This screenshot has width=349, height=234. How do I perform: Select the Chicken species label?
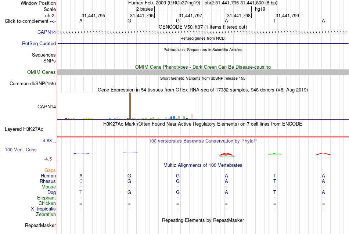47,203
